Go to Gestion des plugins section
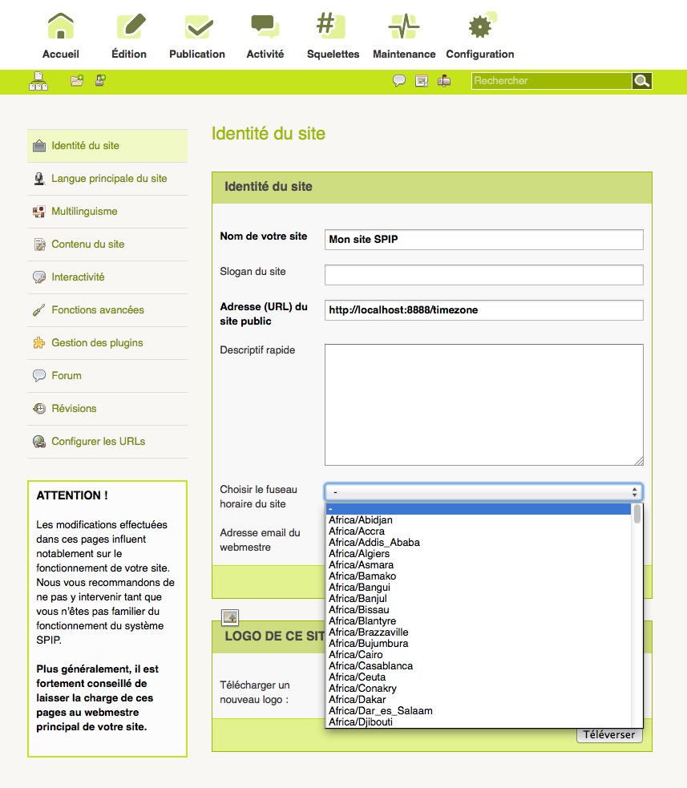This screenshot has height=788, width=687. click(x=97, y=343)
